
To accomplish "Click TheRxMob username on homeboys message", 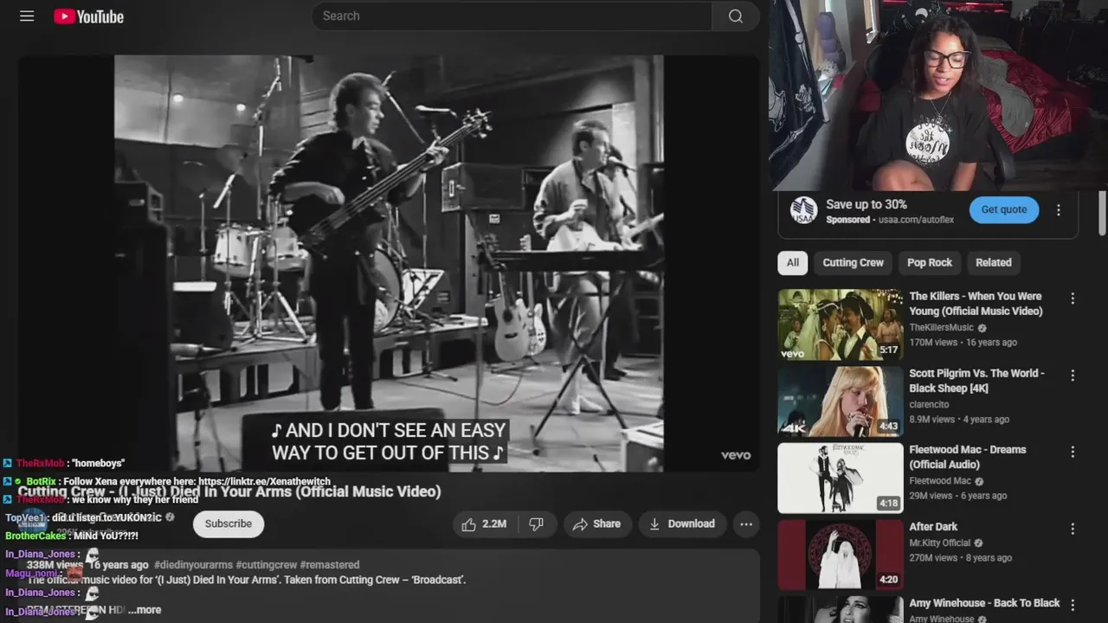I will [x=40, y=464].
